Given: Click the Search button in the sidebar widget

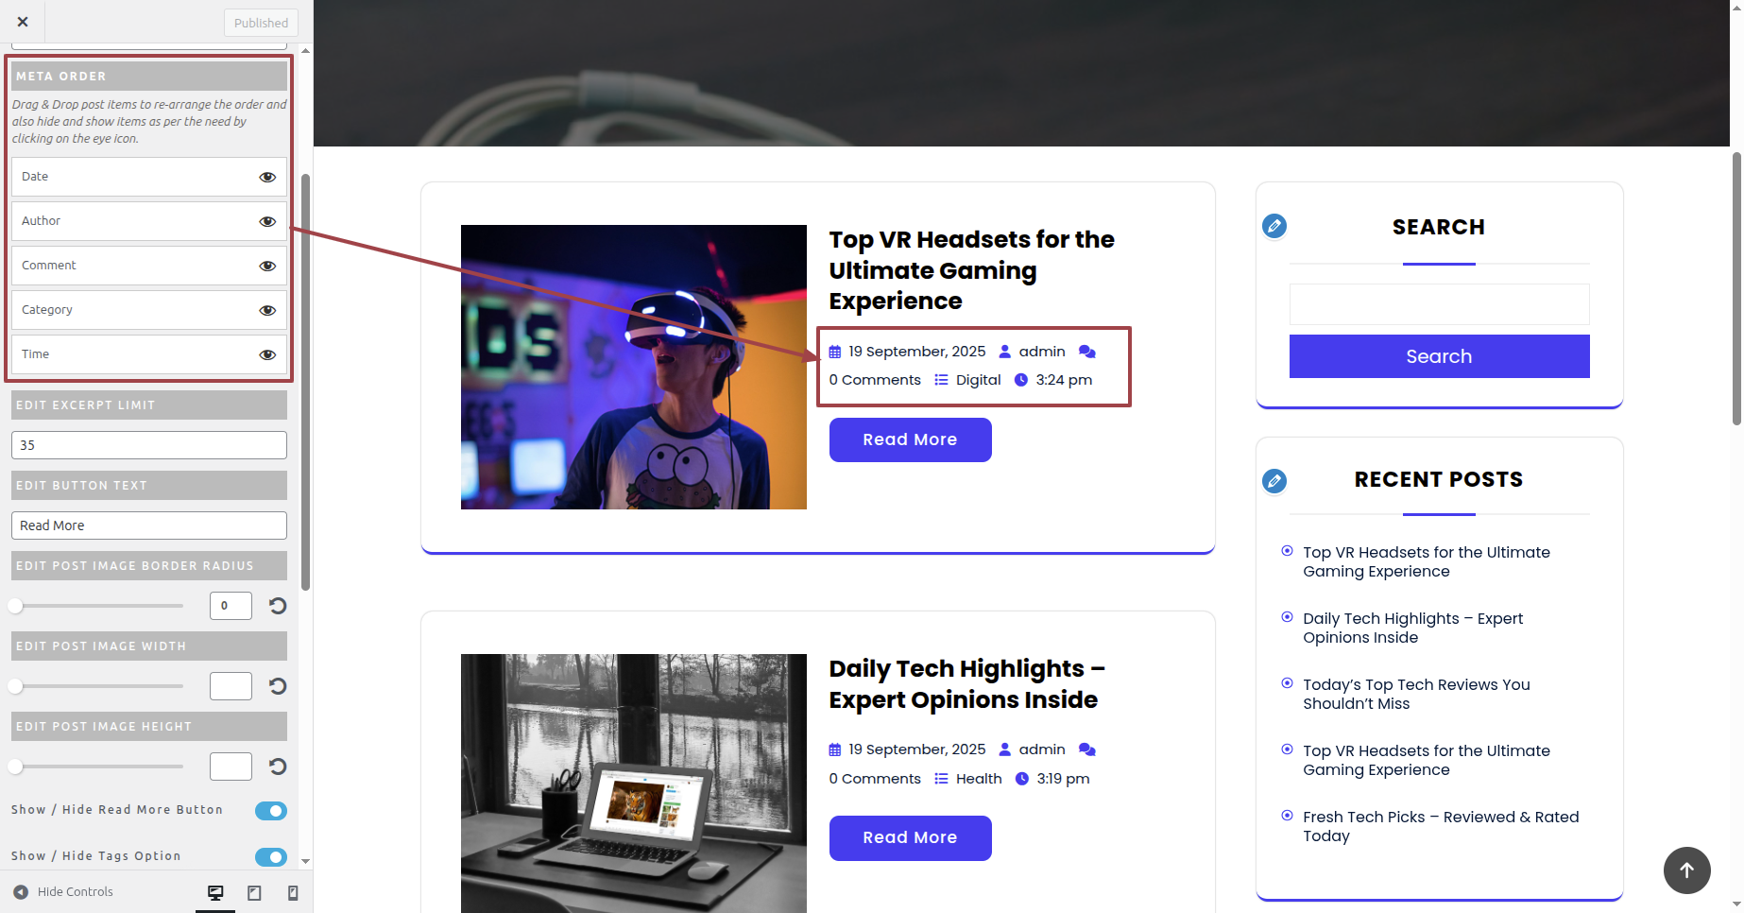Looking at the screenshot, I should coord(1439,356).
